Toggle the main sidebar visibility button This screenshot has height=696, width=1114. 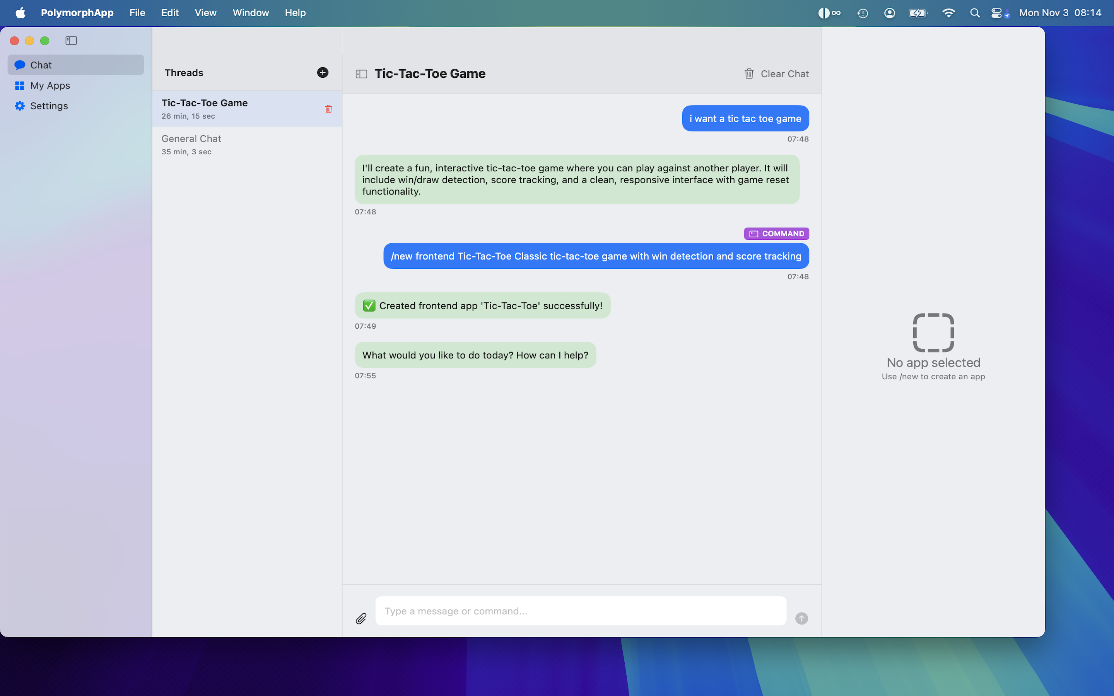click(71, 41)
